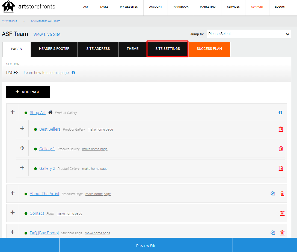This screenshot has height=252, width=297.
Task: Click the drag handle for Gallery 1
Action: [22, 148]
